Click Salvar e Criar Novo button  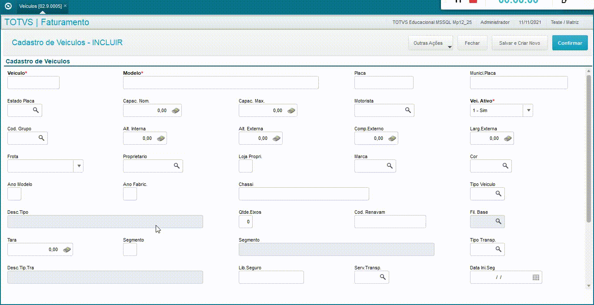(x=520, y=43)
